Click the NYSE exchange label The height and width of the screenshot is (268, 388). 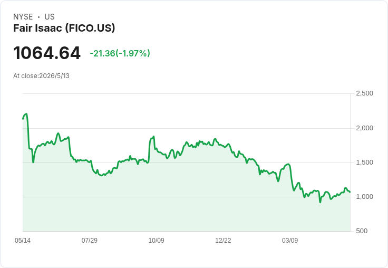pyautogui.click(x=23, y=17)
